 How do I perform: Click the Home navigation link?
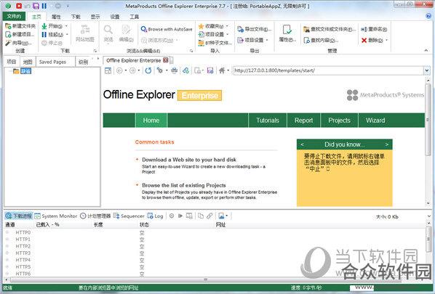(151, 121)
